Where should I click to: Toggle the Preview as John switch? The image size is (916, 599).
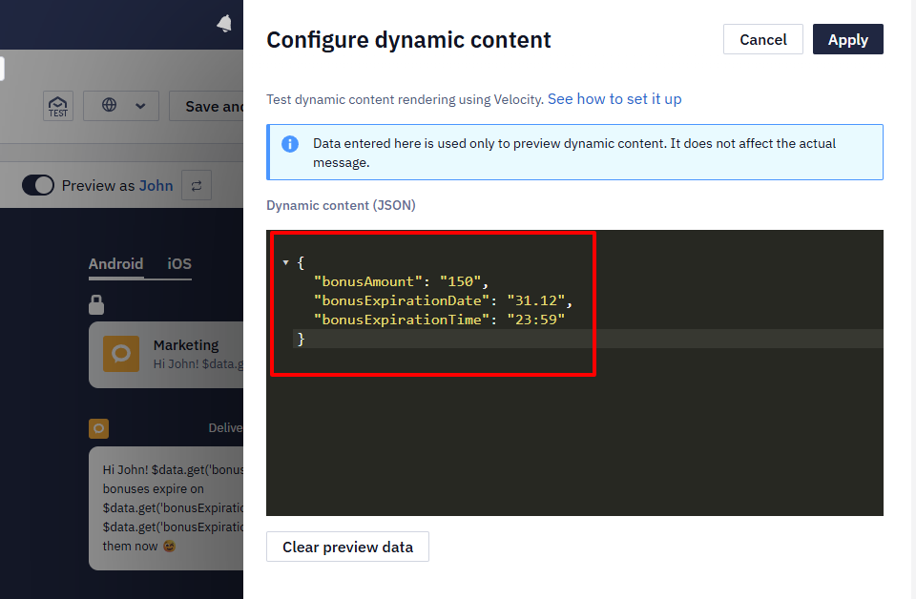[x=38, y=186]
